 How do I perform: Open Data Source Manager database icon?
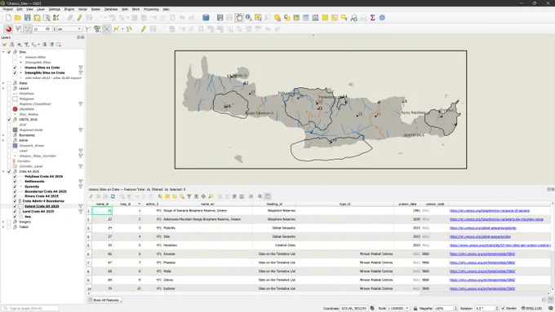click(x=206, y=18)
